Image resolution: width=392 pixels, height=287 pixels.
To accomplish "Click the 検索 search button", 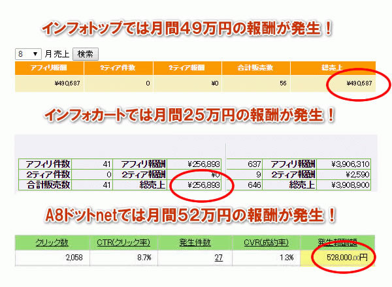I will [85, 54].
